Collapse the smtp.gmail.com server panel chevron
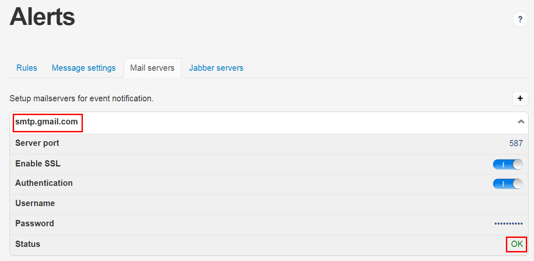Screen dimensions: 534x261 (521, 122)
